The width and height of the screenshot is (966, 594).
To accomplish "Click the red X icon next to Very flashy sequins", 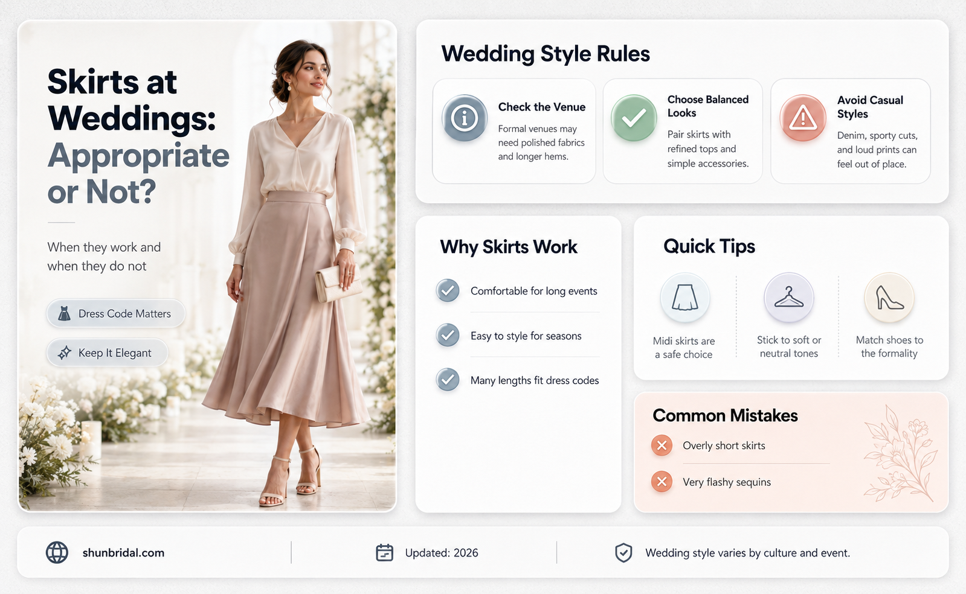I will (662, 482).
